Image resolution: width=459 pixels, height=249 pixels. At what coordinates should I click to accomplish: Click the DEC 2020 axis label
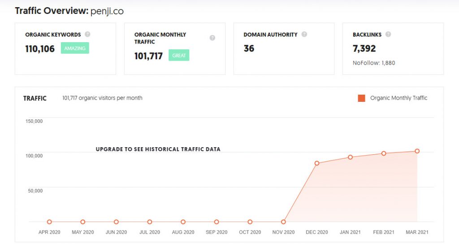pyautogui.click(x=317, y=232)
